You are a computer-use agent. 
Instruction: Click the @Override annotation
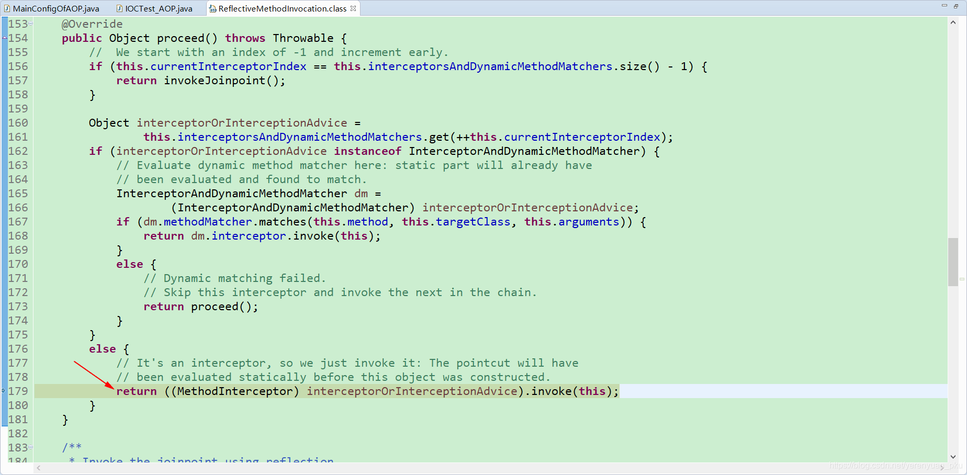pyautogui.click(x=92, y=24)
